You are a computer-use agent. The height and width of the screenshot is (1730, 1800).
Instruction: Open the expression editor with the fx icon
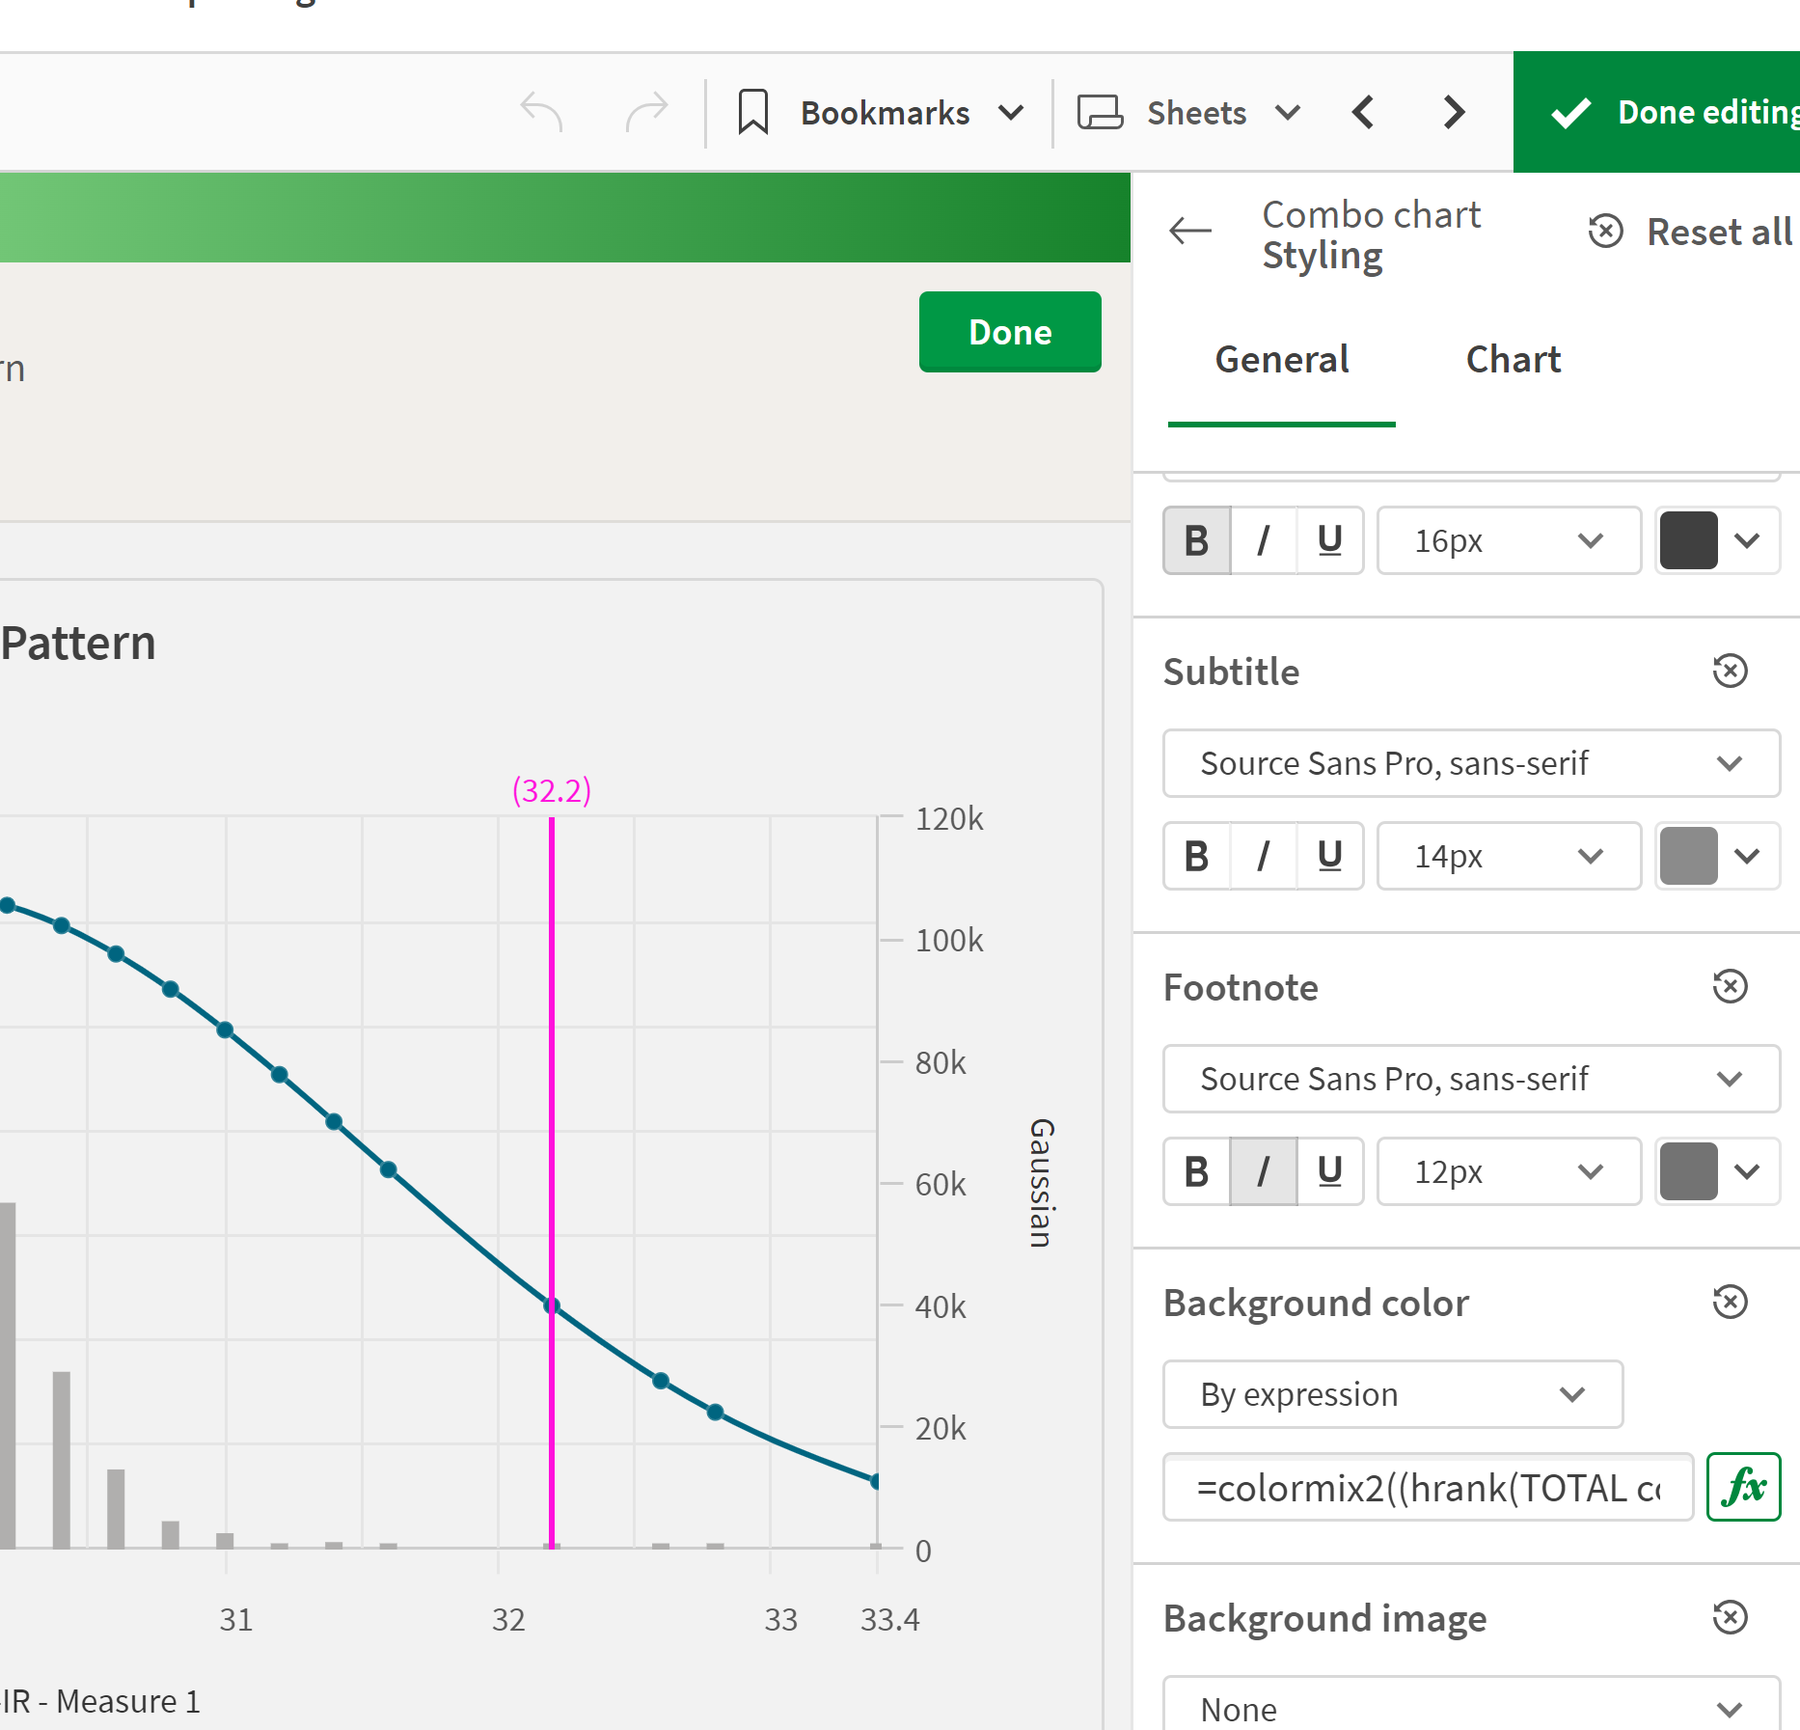pyautogui.click(x=1743, y=1487)
